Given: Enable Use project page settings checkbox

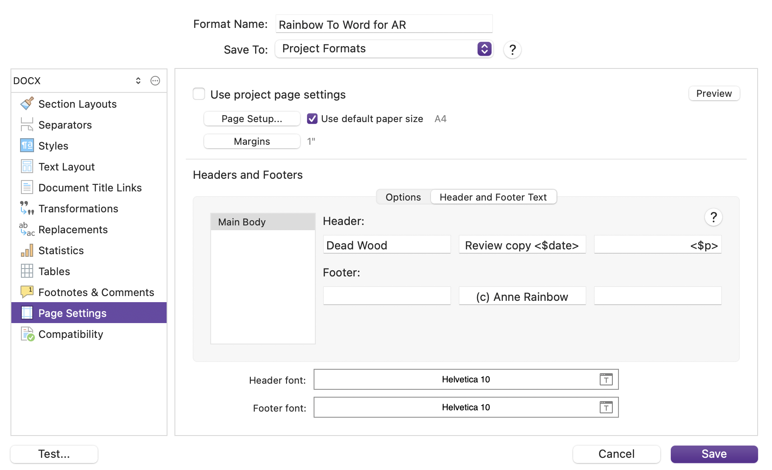Looking at the screenshot, I should click(199, 94).
